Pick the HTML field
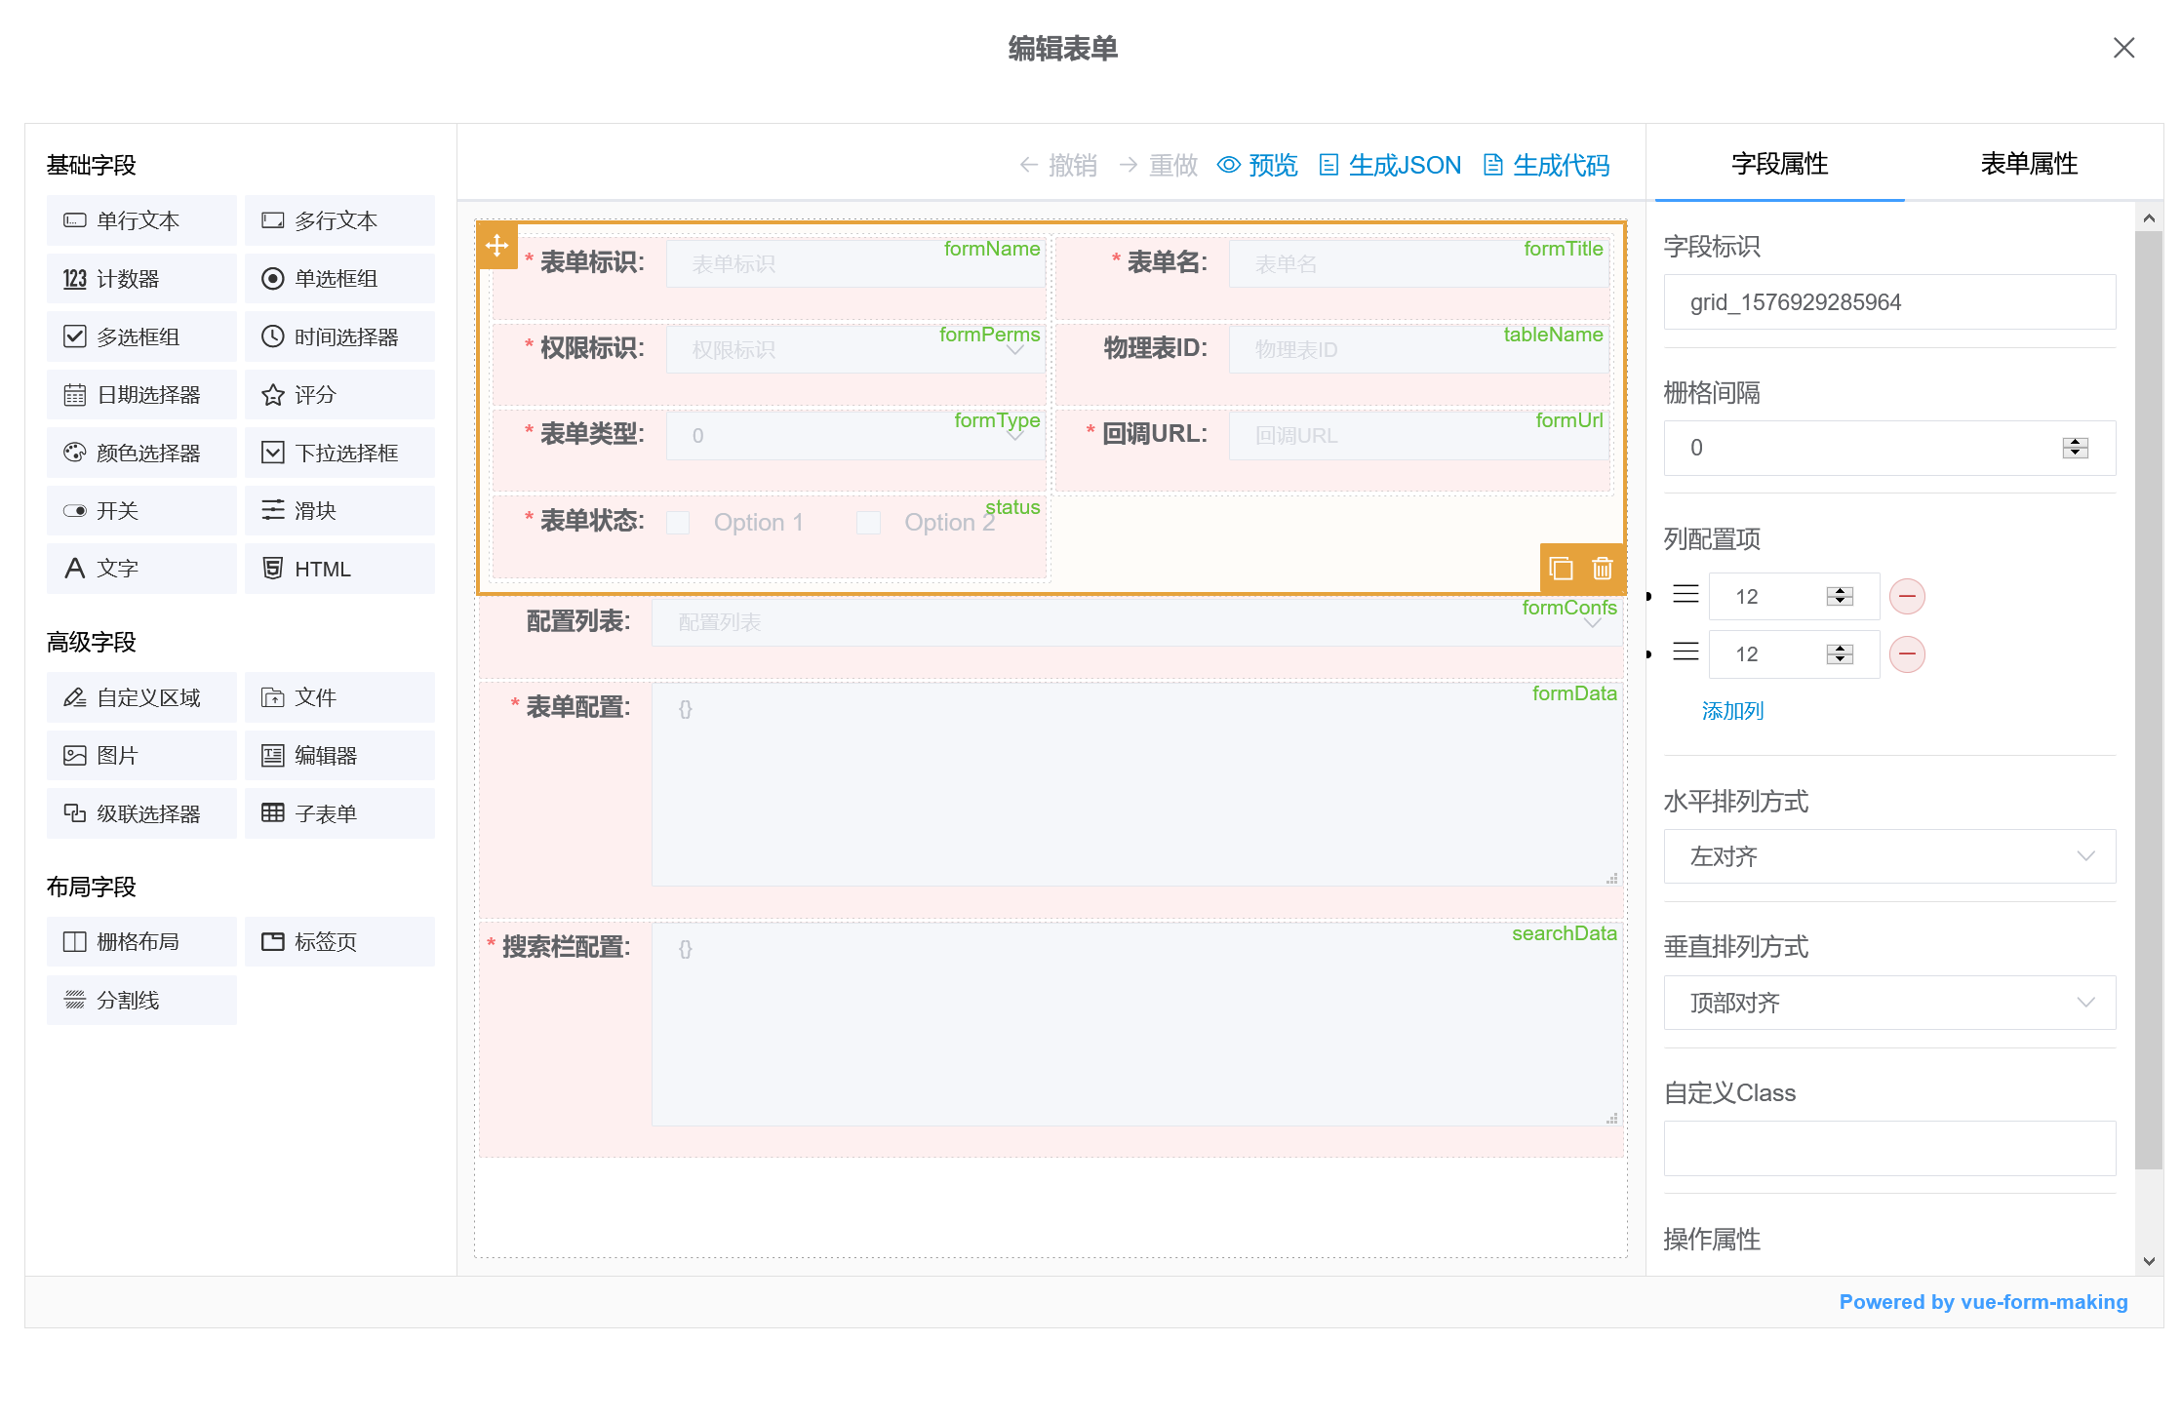The height and width of the screenshot is (1422, 2181). 339,569
